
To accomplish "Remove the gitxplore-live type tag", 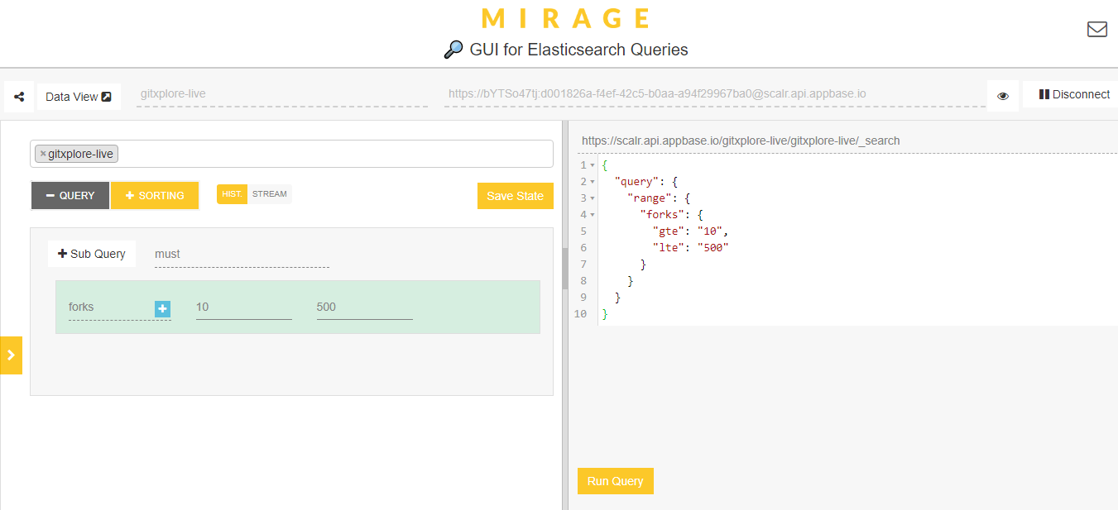I will [x=43, y=154].
